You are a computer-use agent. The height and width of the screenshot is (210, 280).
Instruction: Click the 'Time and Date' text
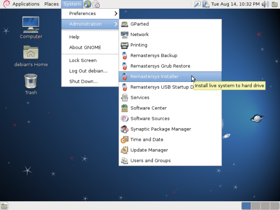[x=147, y=139]
